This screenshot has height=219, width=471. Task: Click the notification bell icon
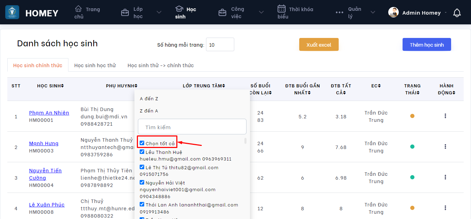tap(457, 13)
